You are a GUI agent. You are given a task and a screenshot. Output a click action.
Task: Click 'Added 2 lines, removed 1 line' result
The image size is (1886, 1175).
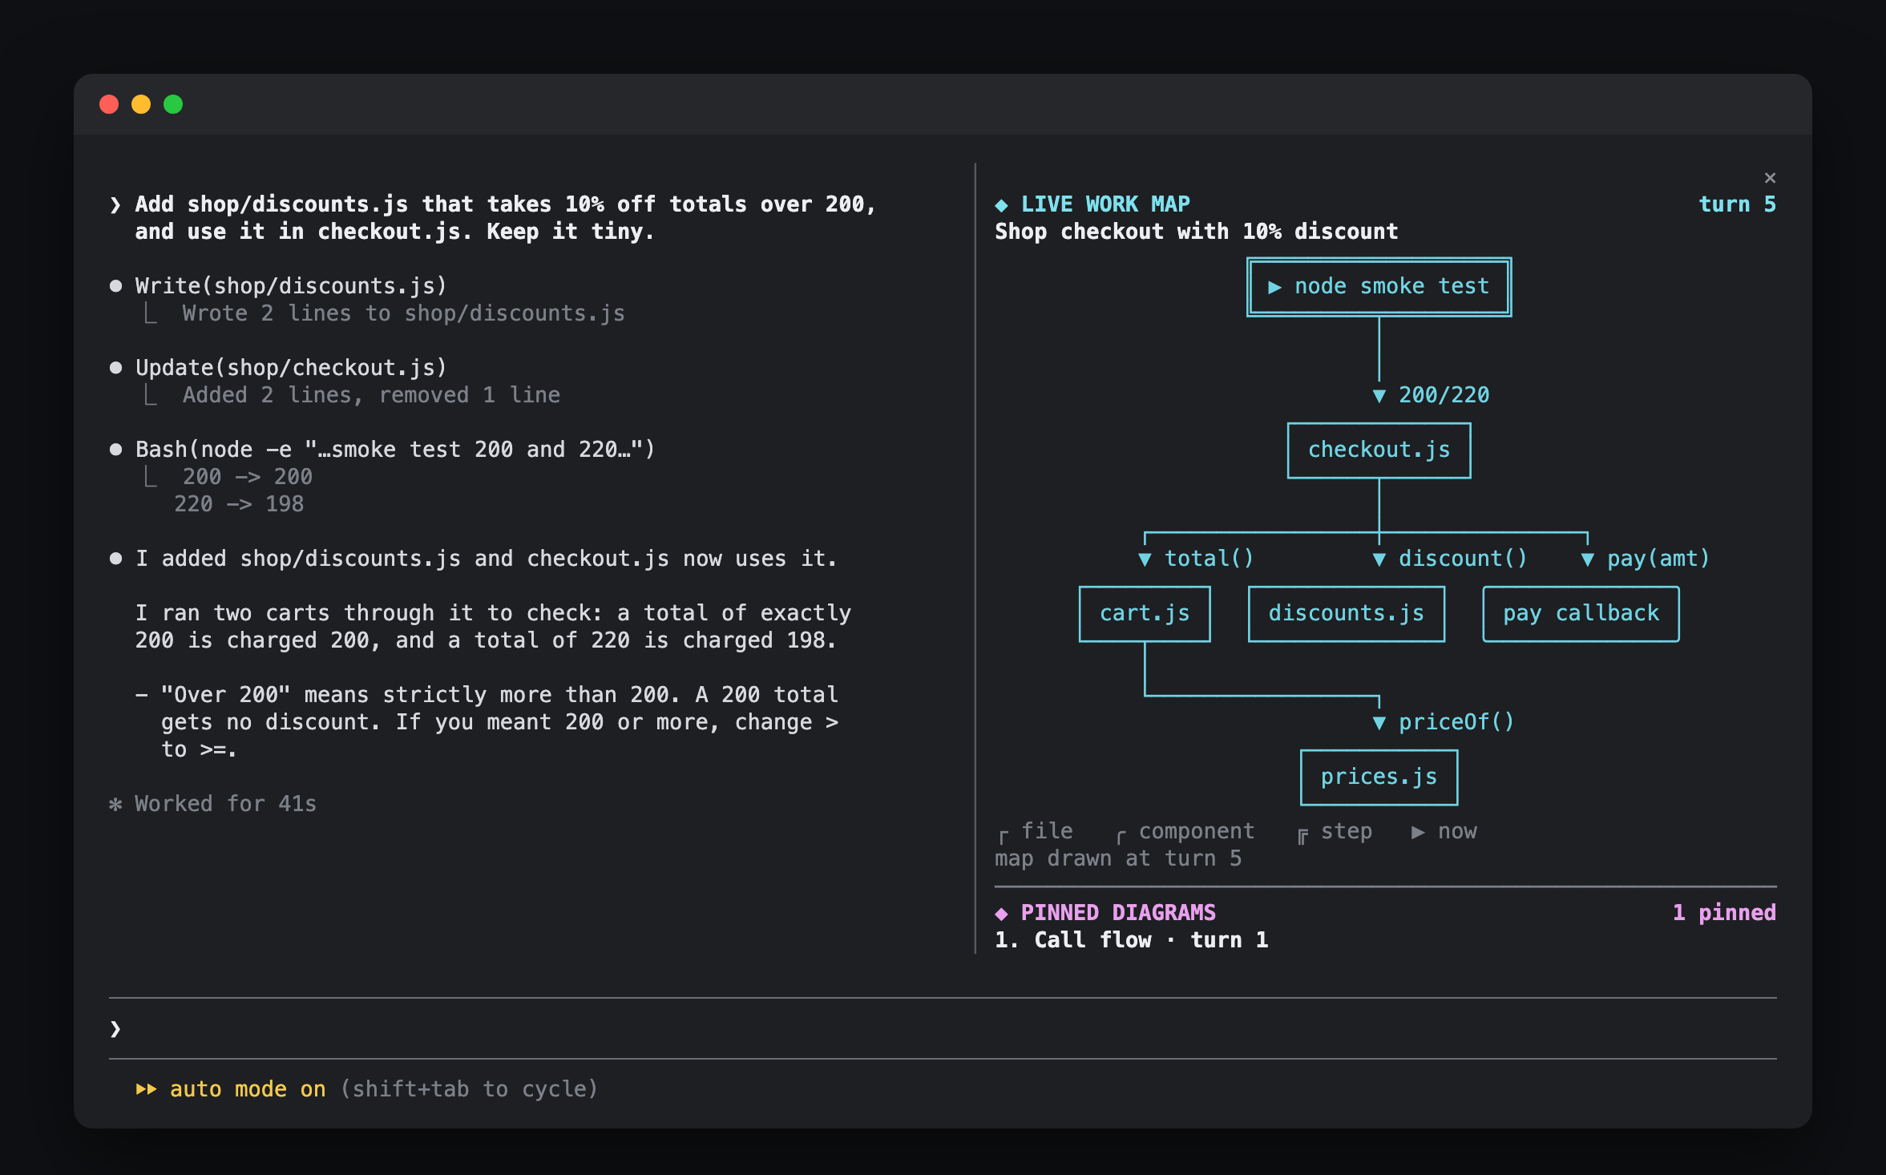(371, 395)
